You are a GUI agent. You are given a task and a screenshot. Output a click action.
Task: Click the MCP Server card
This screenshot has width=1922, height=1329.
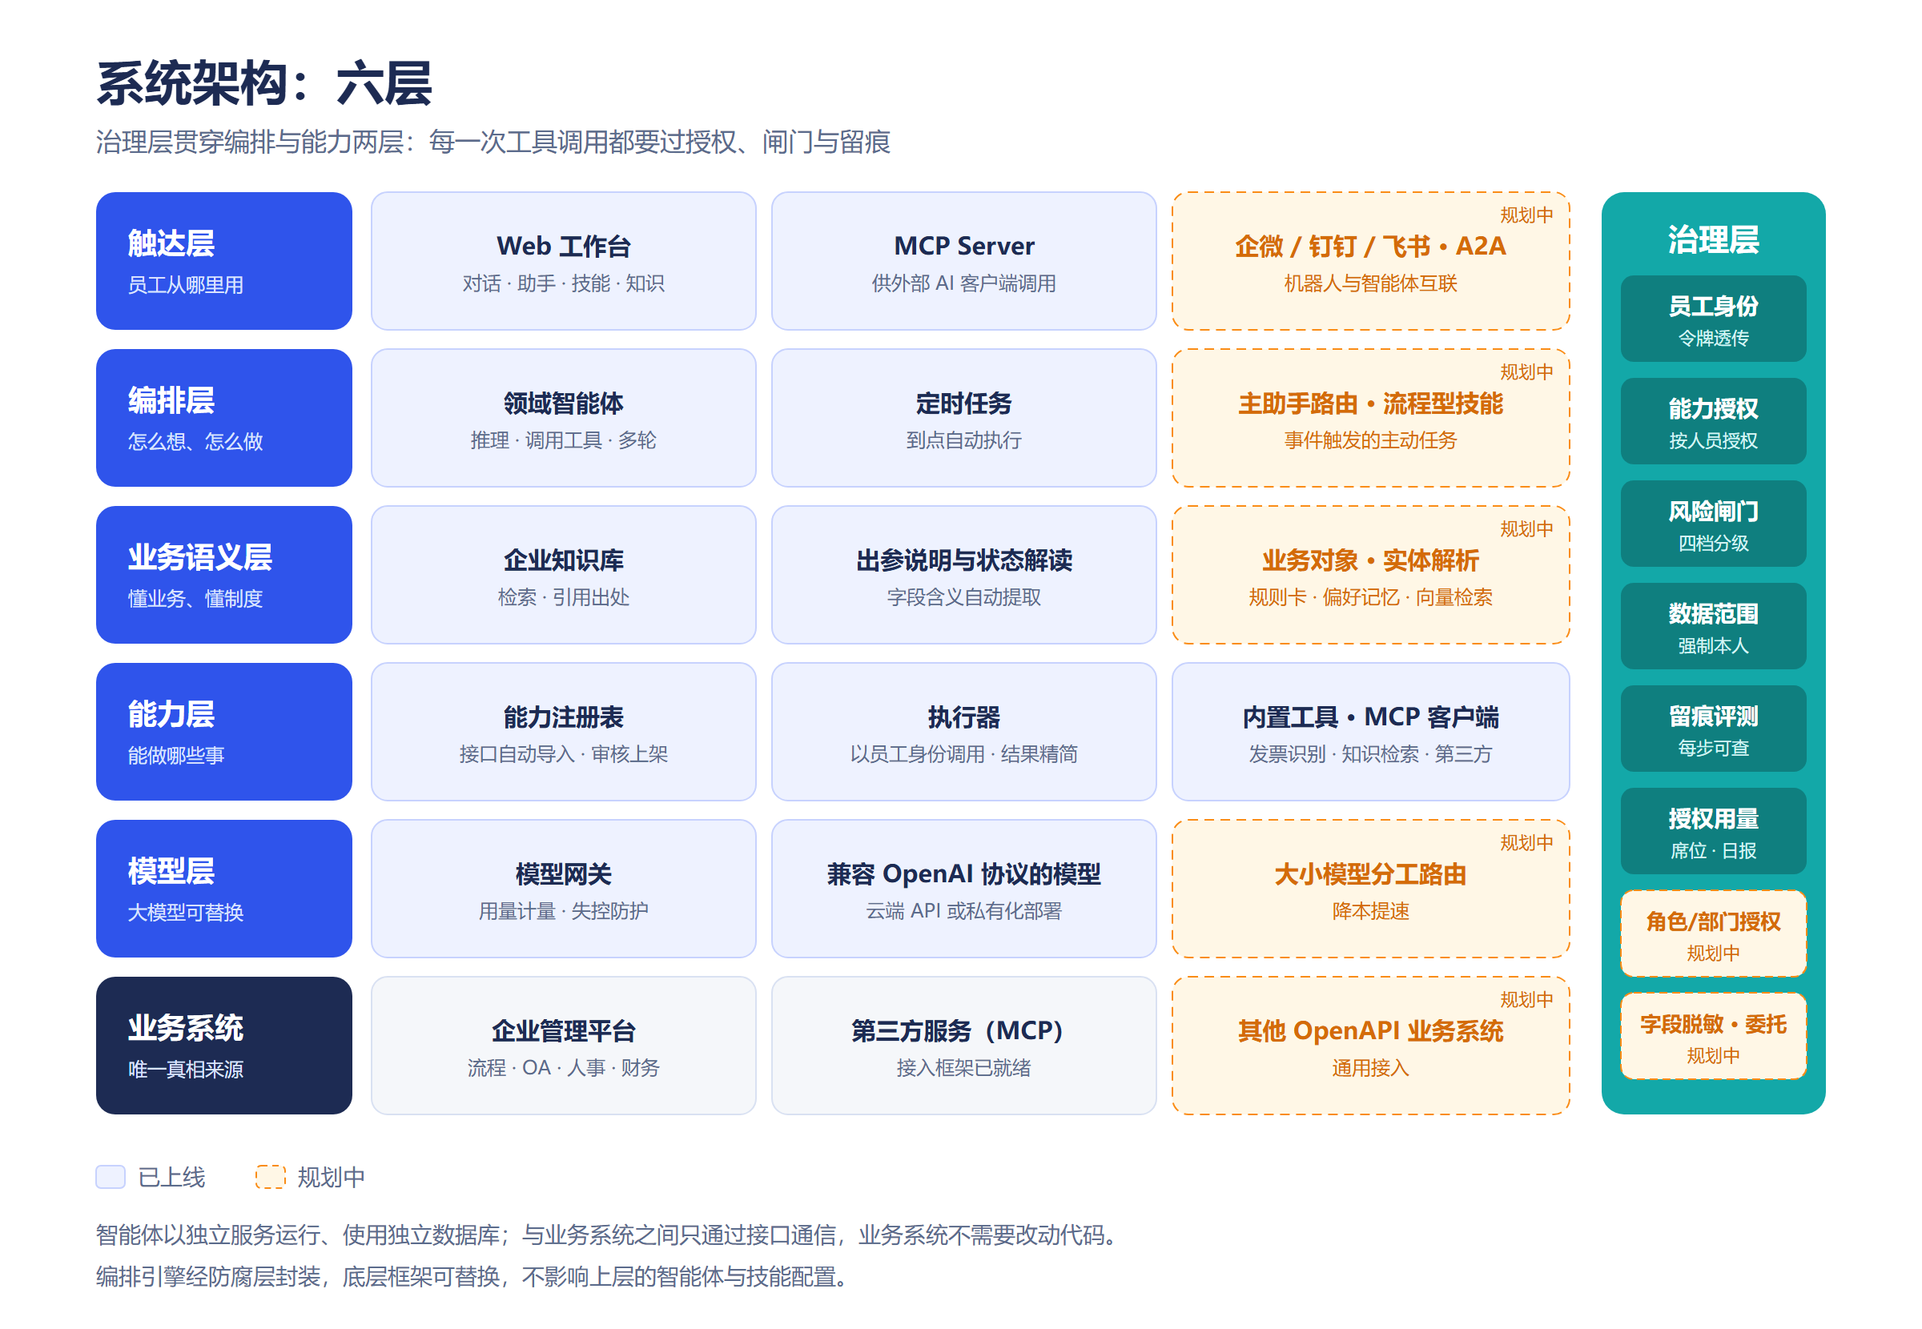[x=963, y=261]
